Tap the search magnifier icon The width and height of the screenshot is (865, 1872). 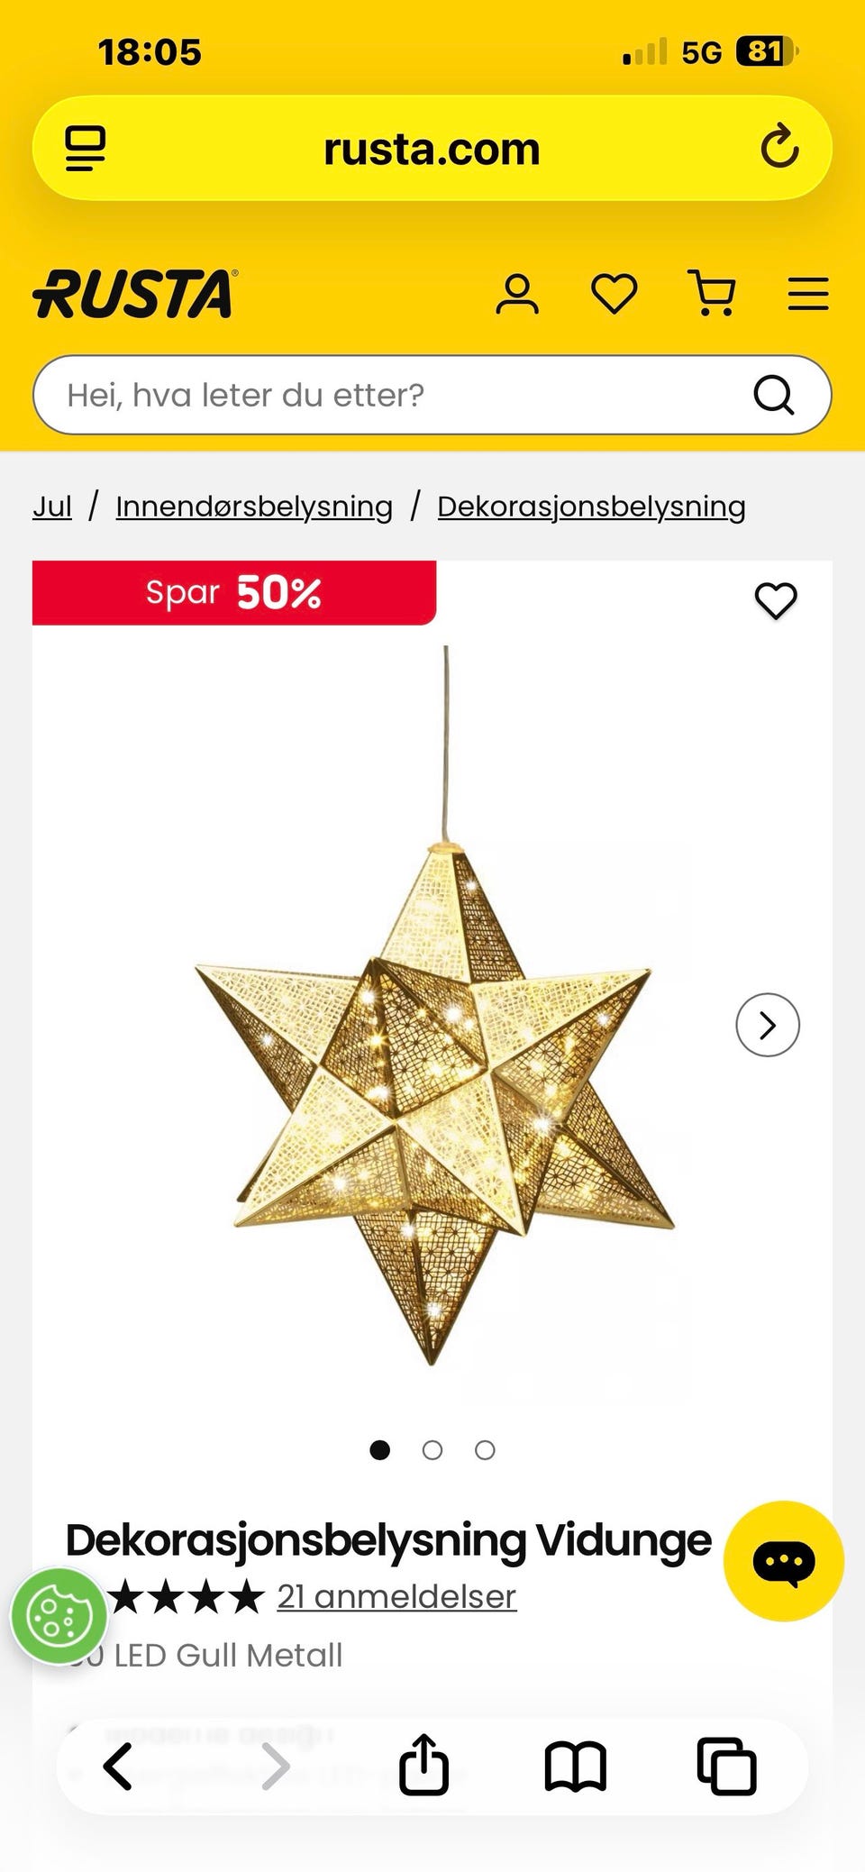click(x=773, y=395)
